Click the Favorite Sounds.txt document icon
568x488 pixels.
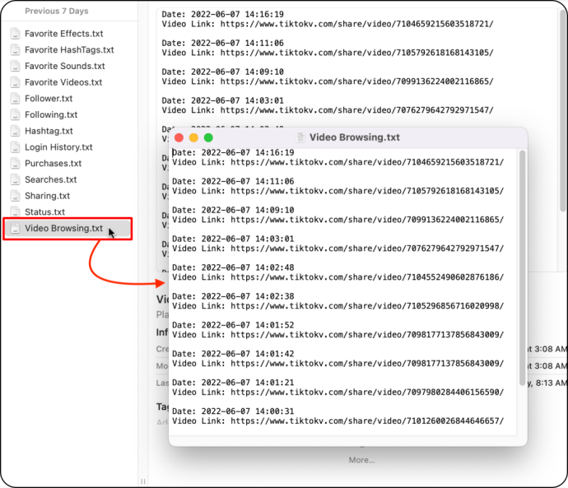tap(15, 66)
